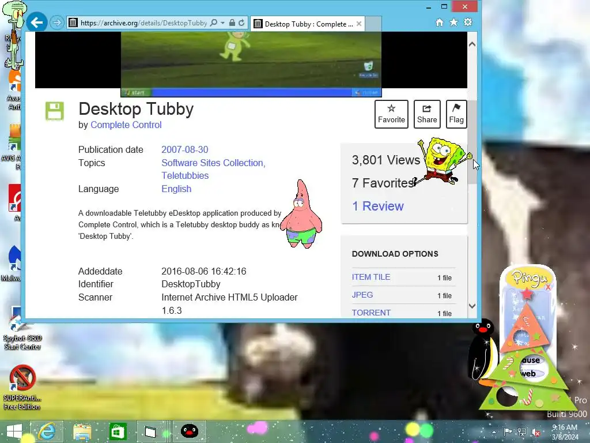This screenshot has height=443, width=590.
Task: Click the taskbar clock showing 9:16 AM
Action: click(x=565, y=432)
